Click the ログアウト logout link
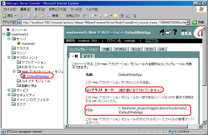The width and height of the screenshot is (208, 135). (x=152, y=41)
